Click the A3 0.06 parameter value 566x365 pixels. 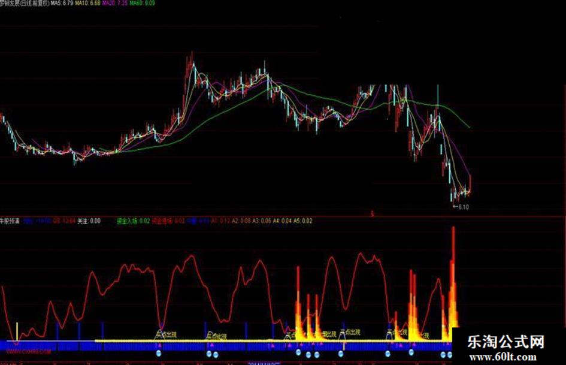point(261,221)
